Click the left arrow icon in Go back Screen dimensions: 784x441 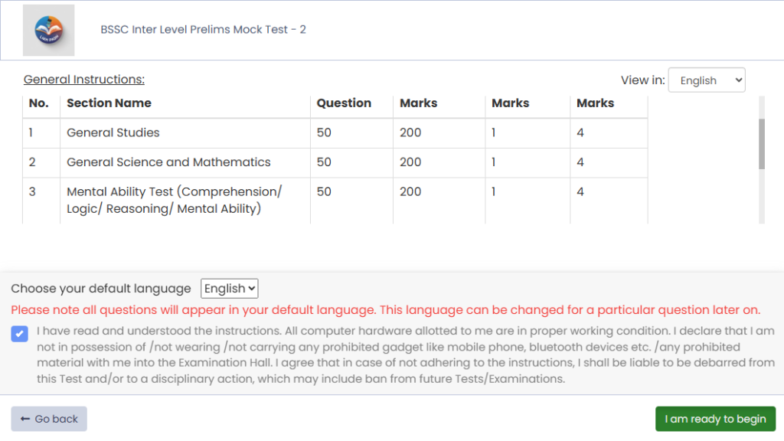25,419
